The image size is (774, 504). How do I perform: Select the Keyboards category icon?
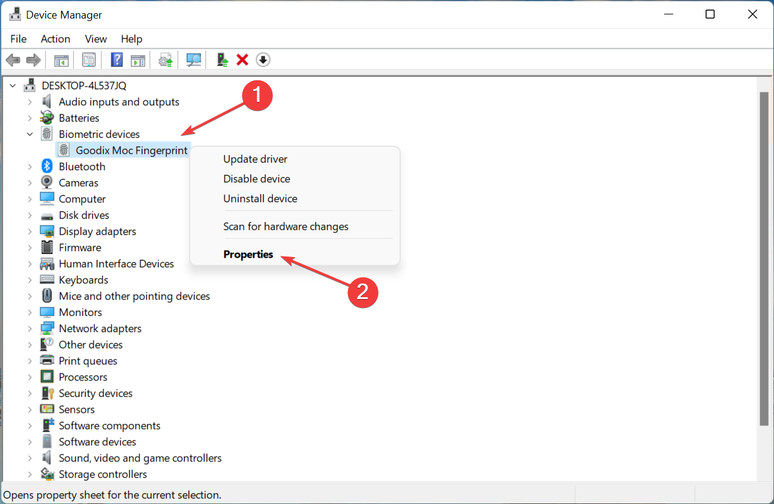47,280
